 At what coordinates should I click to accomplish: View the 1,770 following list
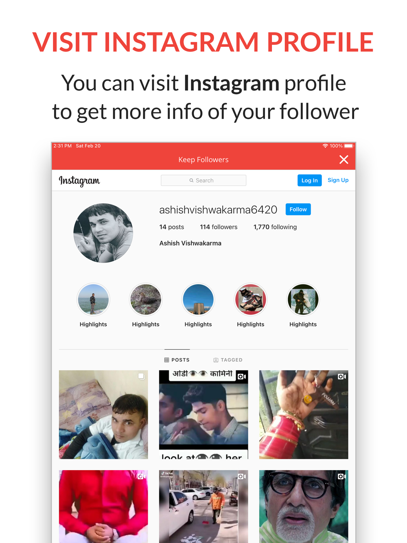pos(275,227)
